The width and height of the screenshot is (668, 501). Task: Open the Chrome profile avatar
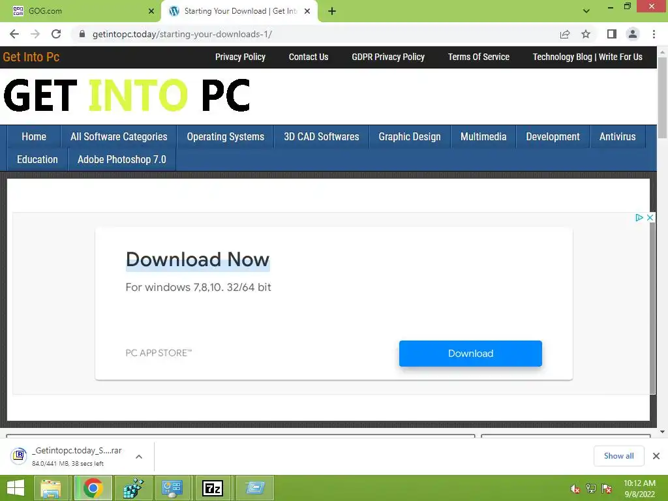[x=633, y=34]
